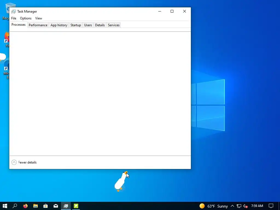Go to the Users tab

point(88,25)
